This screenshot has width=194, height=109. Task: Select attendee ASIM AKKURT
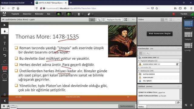pos(159,78)
